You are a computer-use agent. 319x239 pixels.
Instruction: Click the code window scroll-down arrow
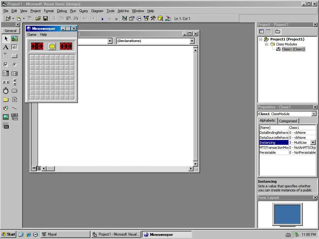coord(195,164)
